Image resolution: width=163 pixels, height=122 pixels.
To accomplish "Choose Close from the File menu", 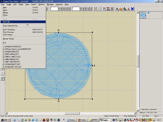I will coord(23,15).
